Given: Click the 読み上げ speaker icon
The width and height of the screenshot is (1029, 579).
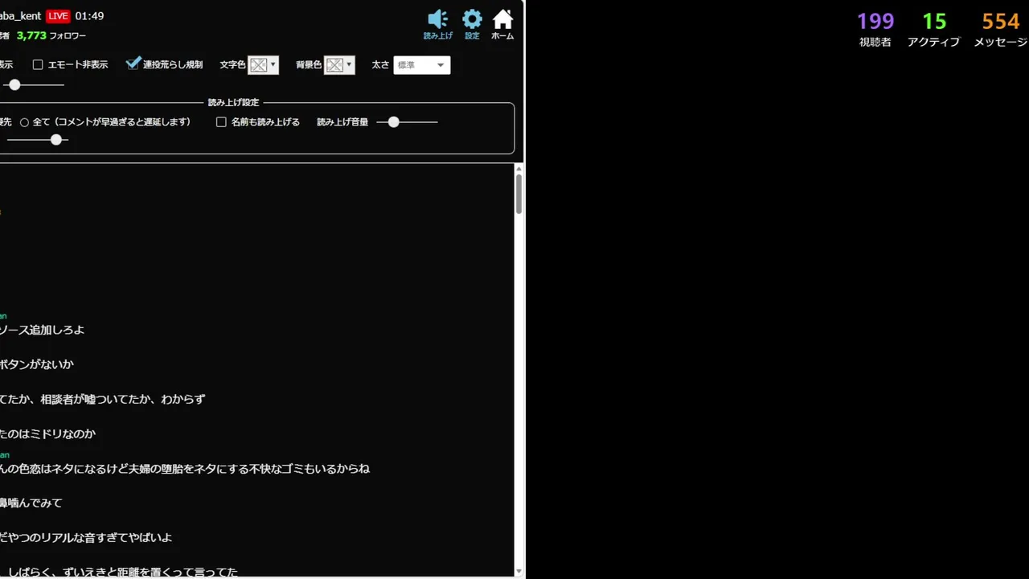Looking at the screenshot, I should pos(437,19).
